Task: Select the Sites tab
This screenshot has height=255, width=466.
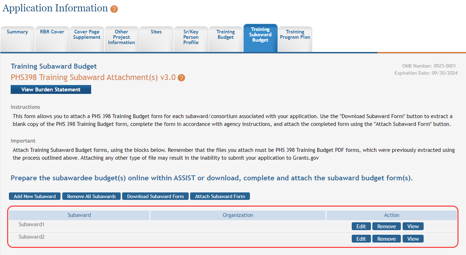Action: pos(156,32)
